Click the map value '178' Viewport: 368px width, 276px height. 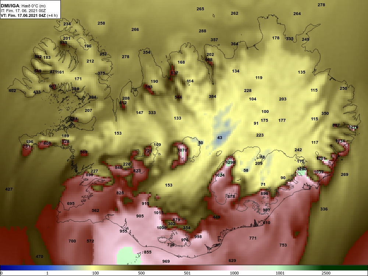click(x=276, y=38)
